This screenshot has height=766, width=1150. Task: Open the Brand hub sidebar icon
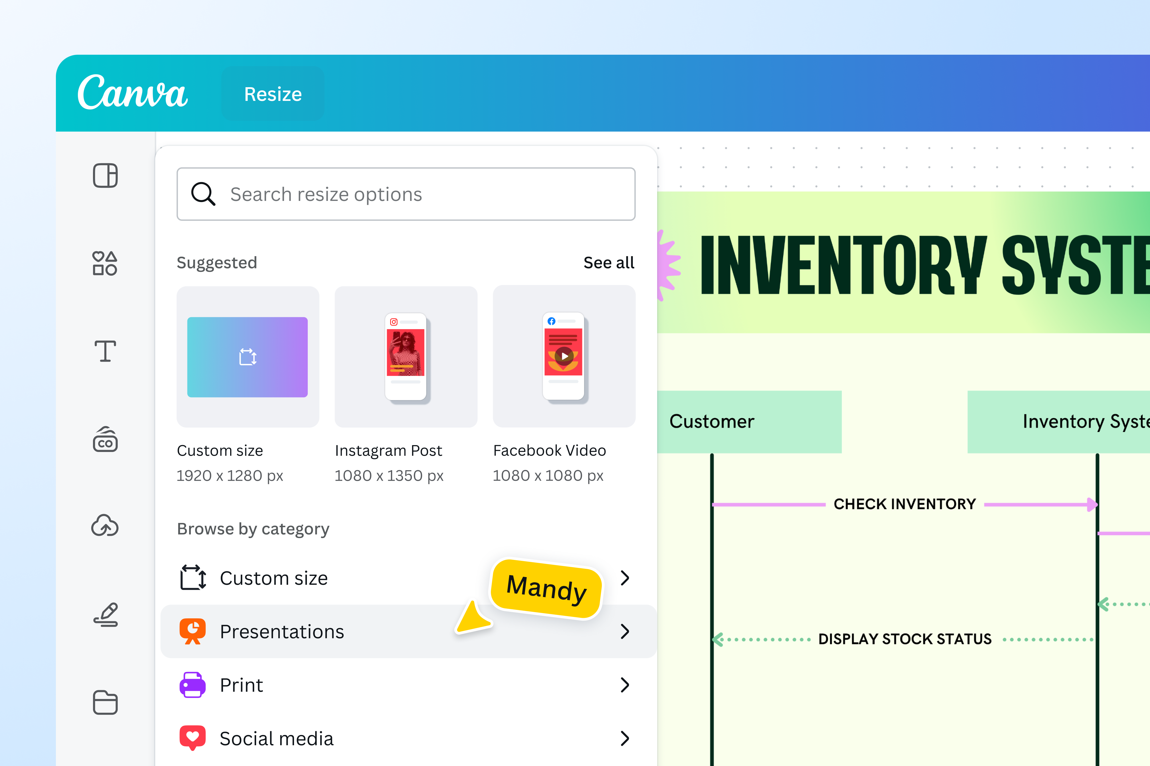105,439
